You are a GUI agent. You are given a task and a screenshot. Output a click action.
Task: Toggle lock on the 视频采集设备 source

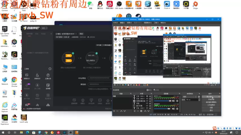coord(150,101)
